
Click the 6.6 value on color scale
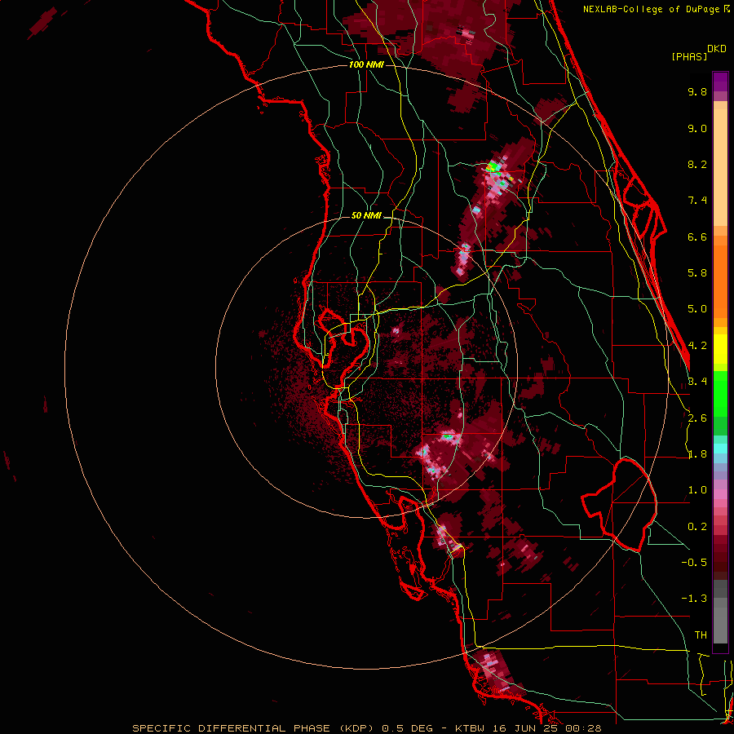(x=697, y=237)
